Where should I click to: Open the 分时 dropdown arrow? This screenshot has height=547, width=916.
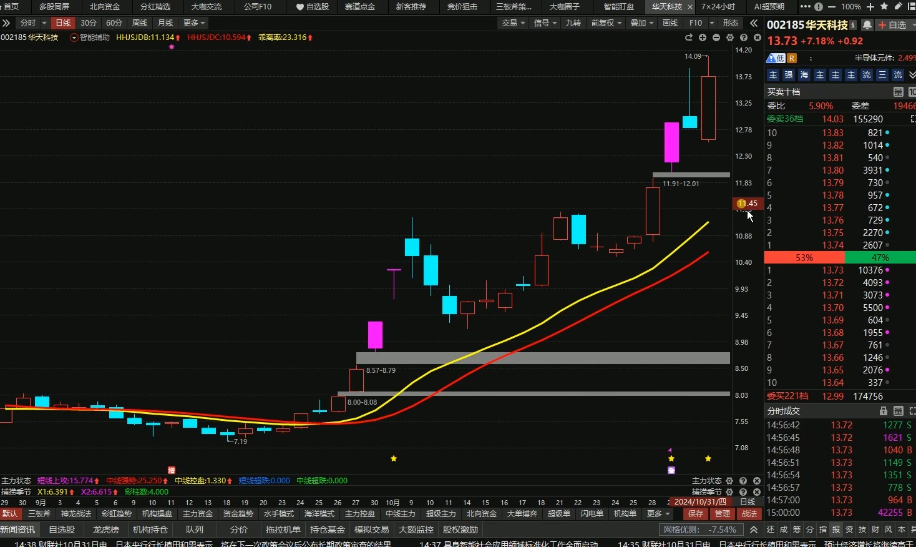(x=44, y=23)
